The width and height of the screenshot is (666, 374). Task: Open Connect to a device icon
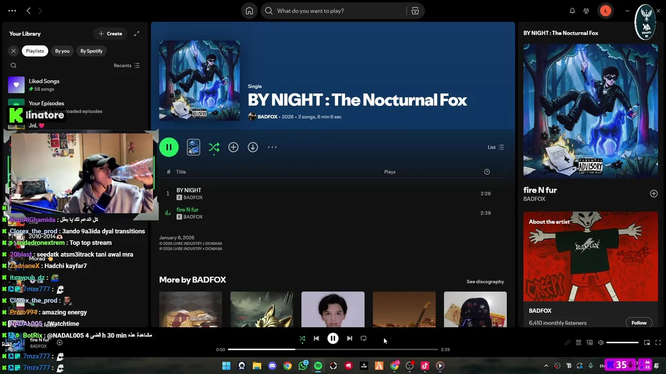(590, 343)
